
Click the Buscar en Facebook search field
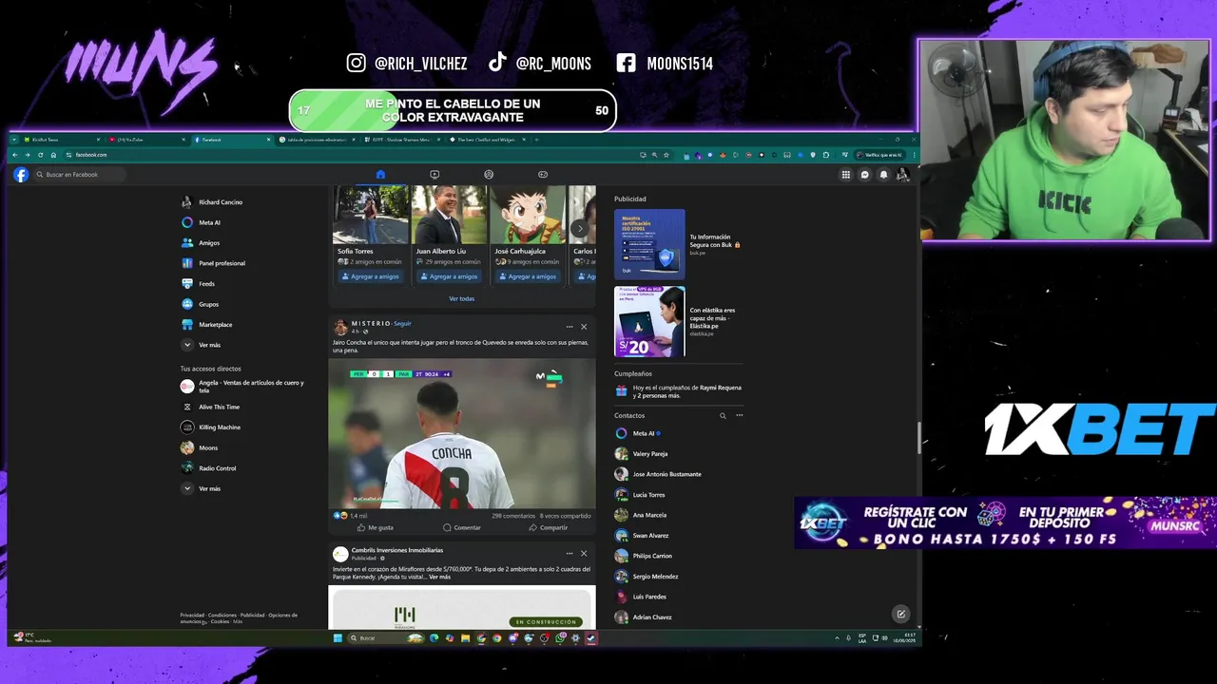(79, 175)
